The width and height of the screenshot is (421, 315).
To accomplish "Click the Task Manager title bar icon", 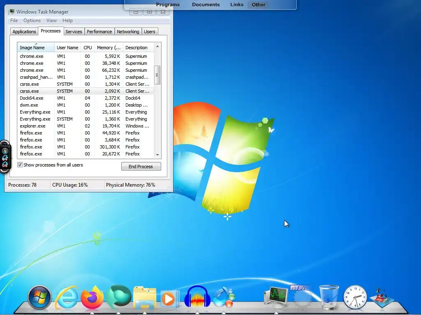I will point(11,11).
